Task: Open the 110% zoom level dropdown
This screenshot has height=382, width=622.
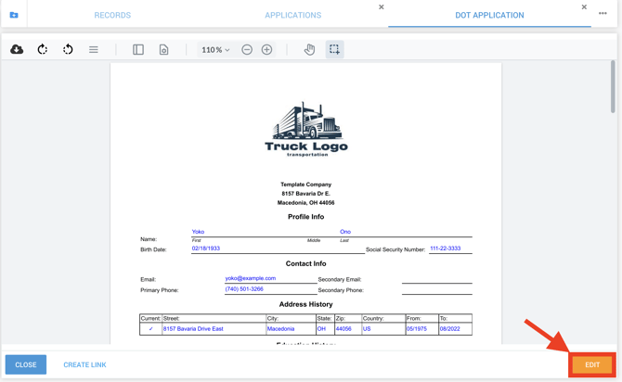Action: click(215, 50)
